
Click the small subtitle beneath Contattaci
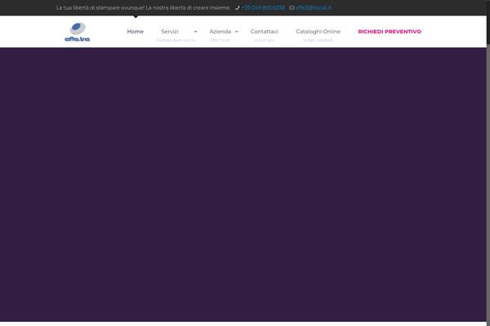tap(265, 39)
